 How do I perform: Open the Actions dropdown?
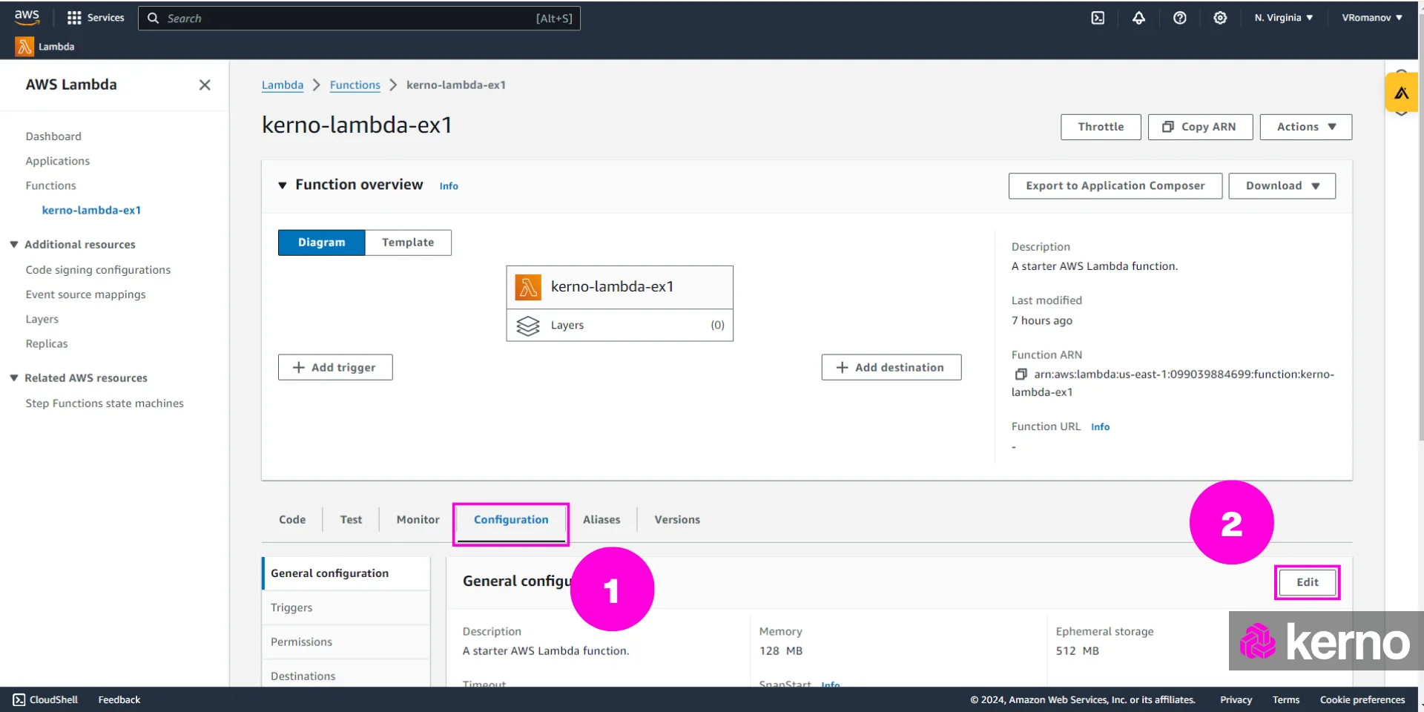pyautogui.click(x=1305, y=127)
